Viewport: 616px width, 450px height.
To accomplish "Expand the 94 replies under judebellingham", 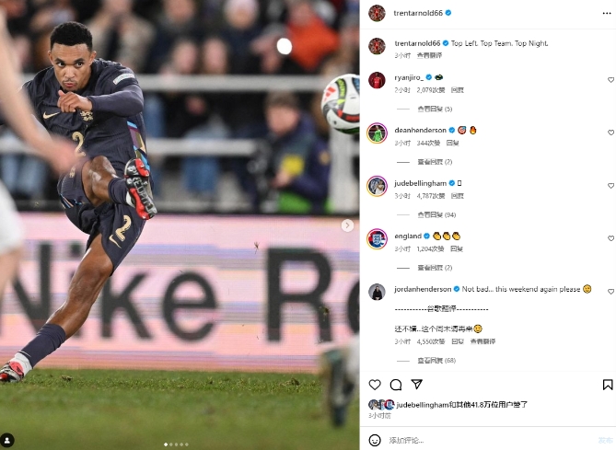I will (x=436, y=214).
